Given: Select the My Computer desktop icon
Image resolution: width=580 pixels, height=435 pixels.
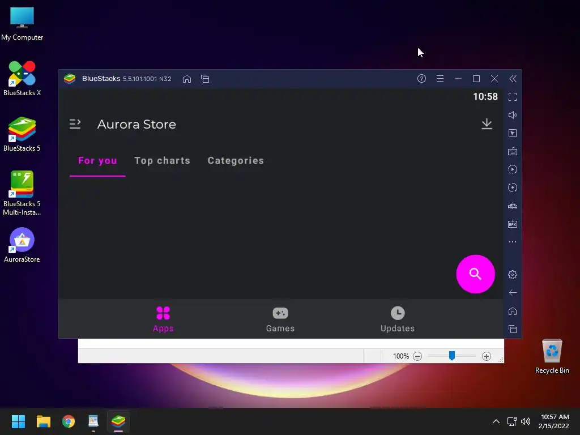Looking at the screenshot, I should pos(22,24).
